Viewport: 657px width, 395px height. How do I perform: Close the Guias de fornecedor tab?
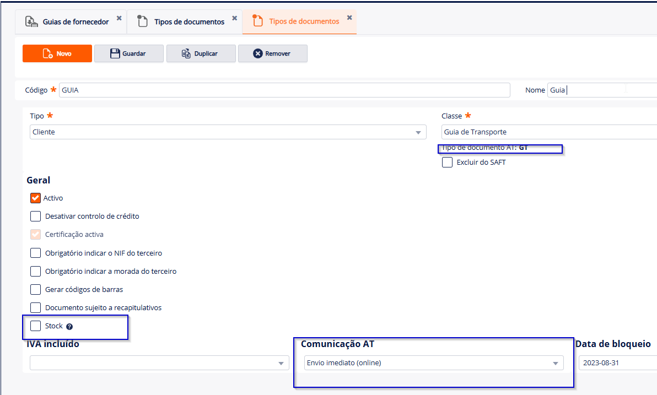pyautogui.click(x=119, y=18)
